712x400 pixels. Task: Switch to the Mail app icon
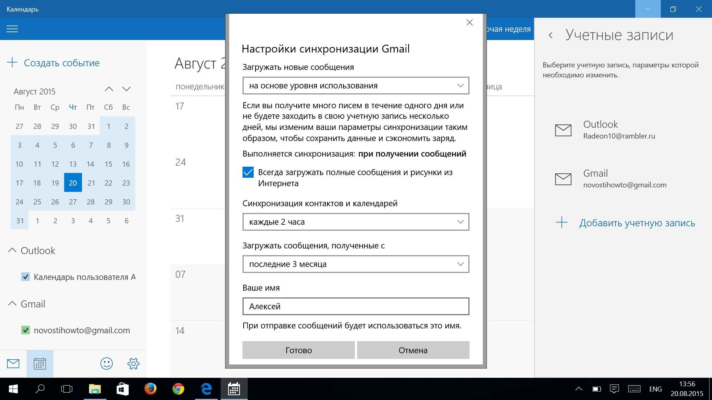(13, 364)
